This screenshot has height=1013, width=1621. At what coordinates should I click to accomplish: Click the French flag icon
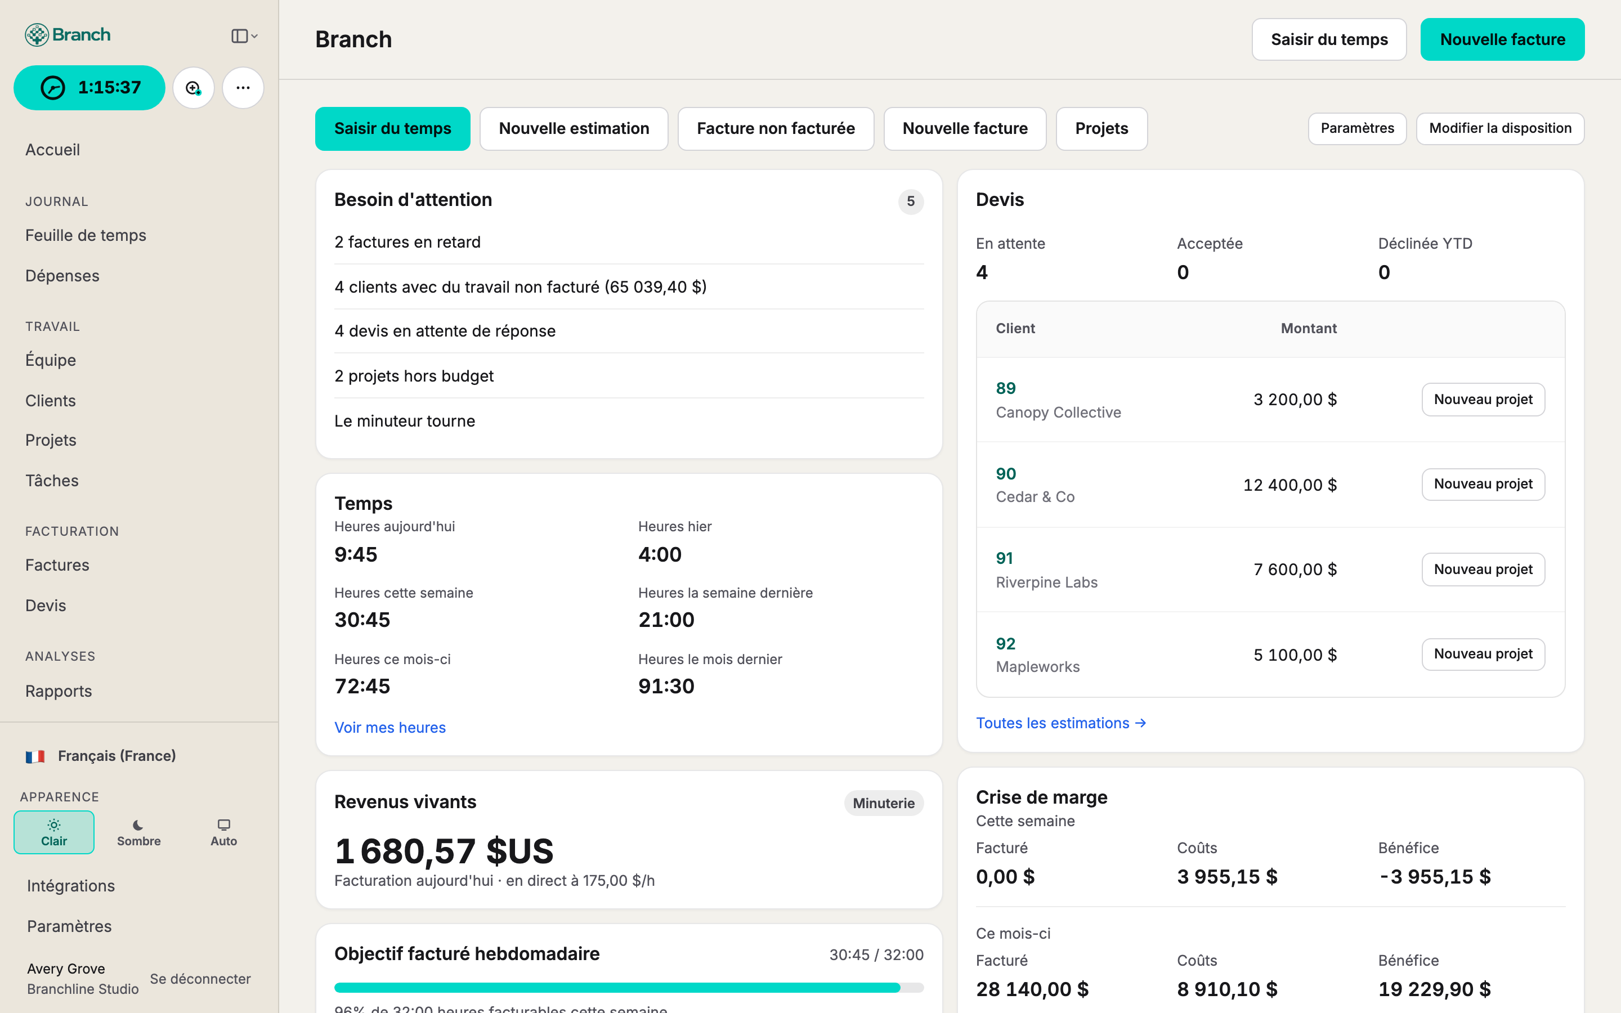pyautogui.click(x=35, y=756)
